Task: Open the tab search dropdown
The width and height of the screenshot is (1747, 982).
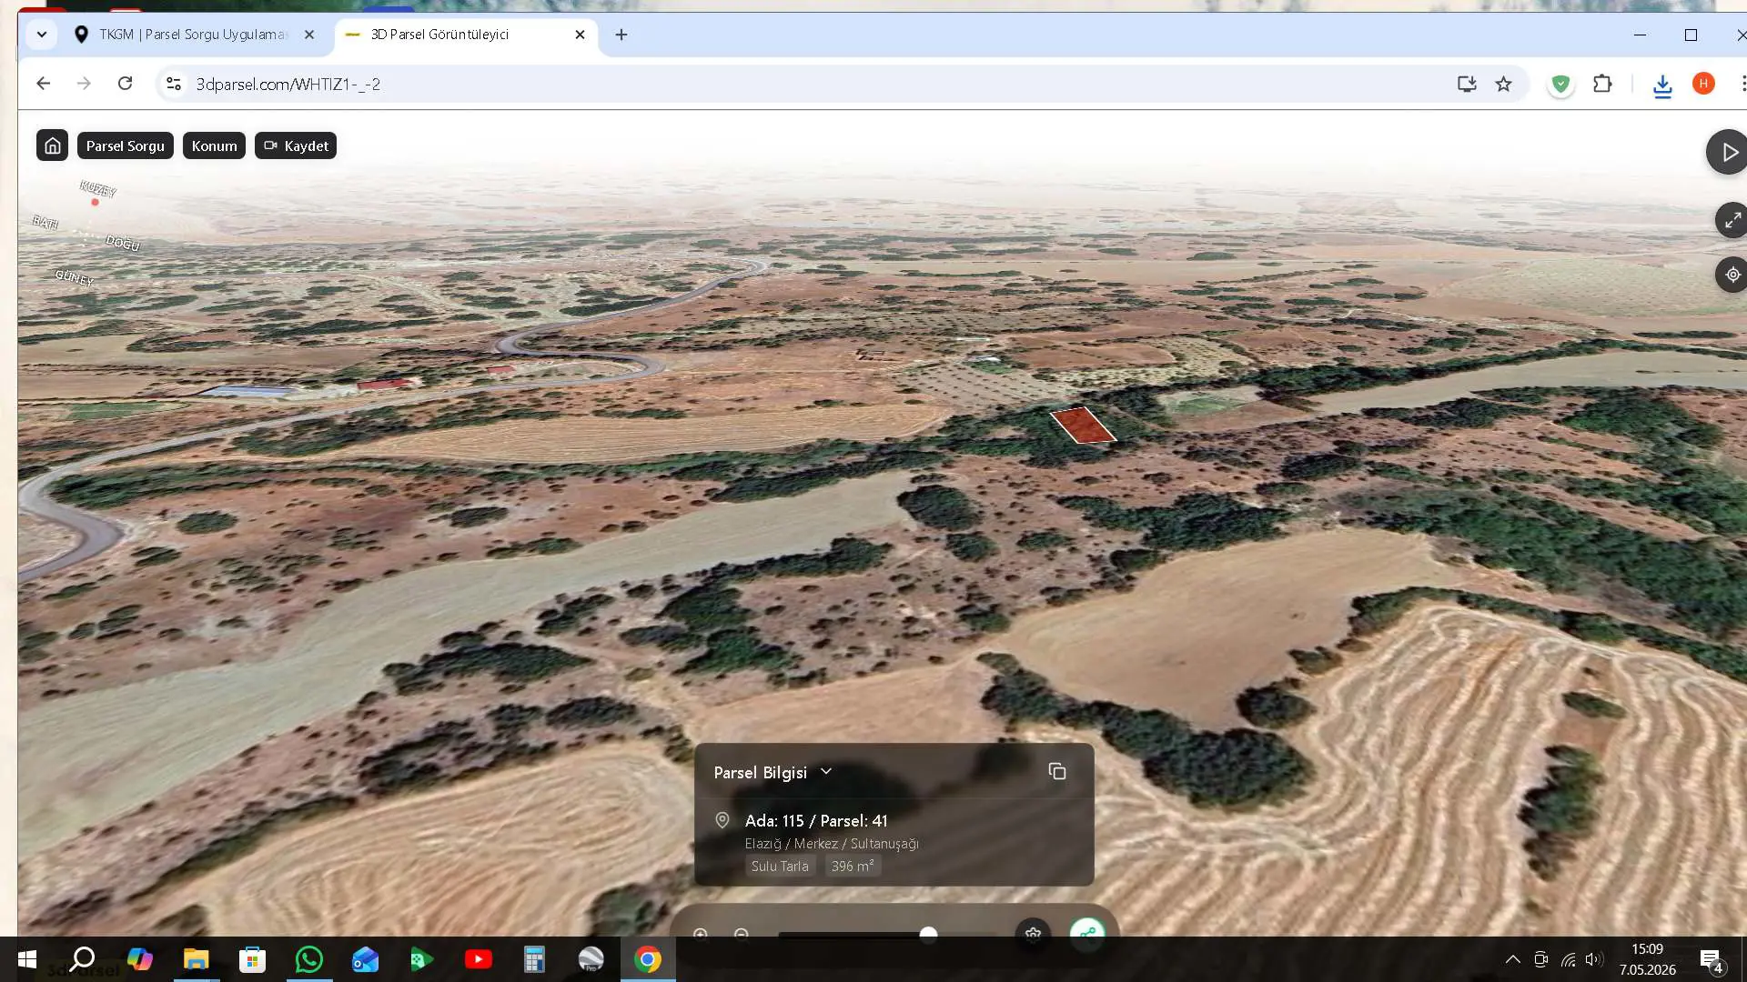Action: click(41, 35)
